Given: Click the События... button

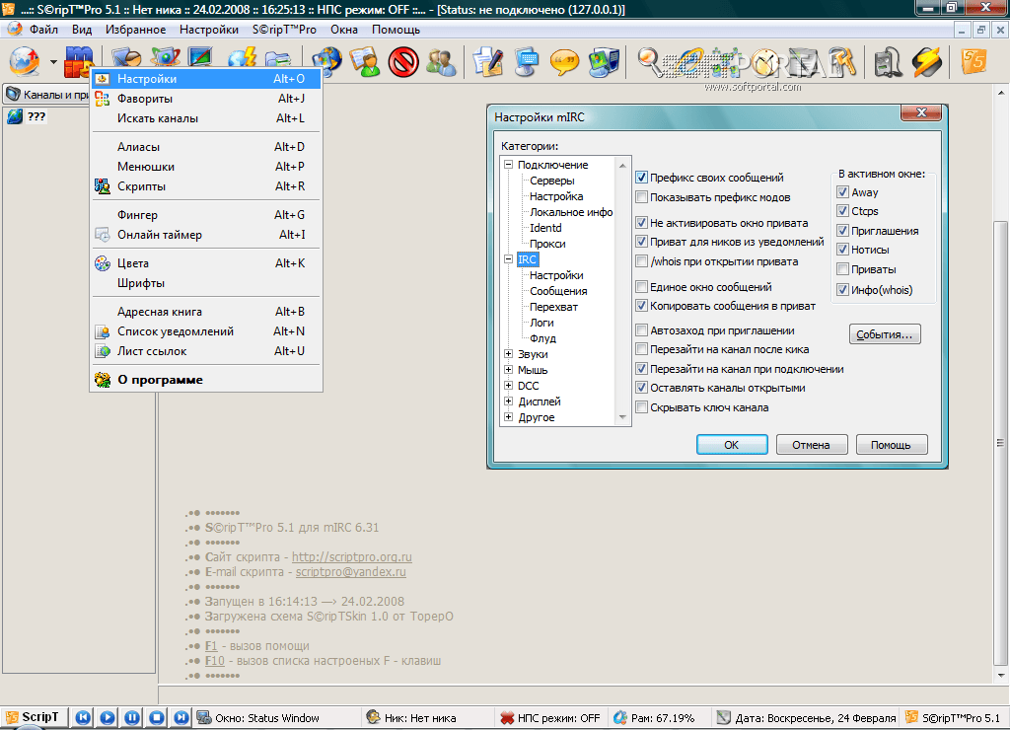Looking at the screenshot, I should [x=885, y=334].
